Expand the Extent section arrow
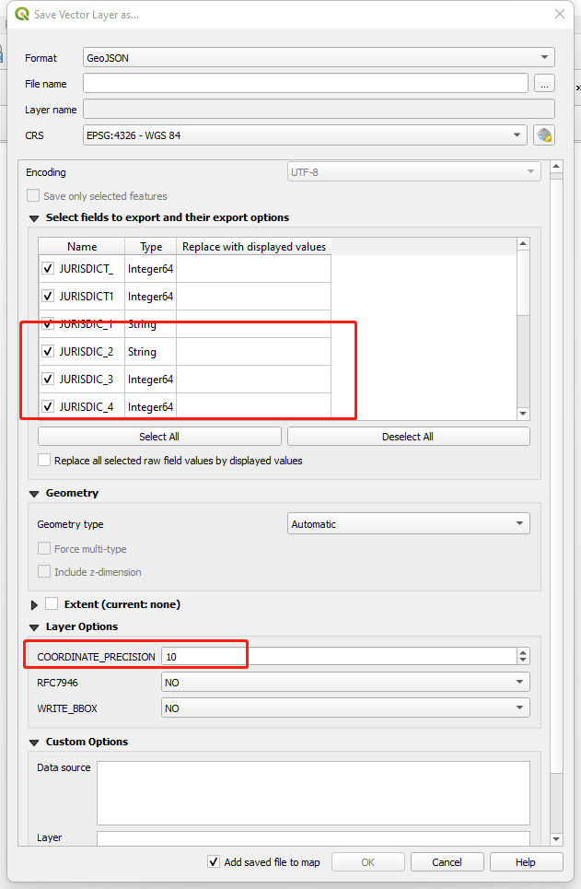The height and width of the screenshot is (889, 581). coord(35,605)
